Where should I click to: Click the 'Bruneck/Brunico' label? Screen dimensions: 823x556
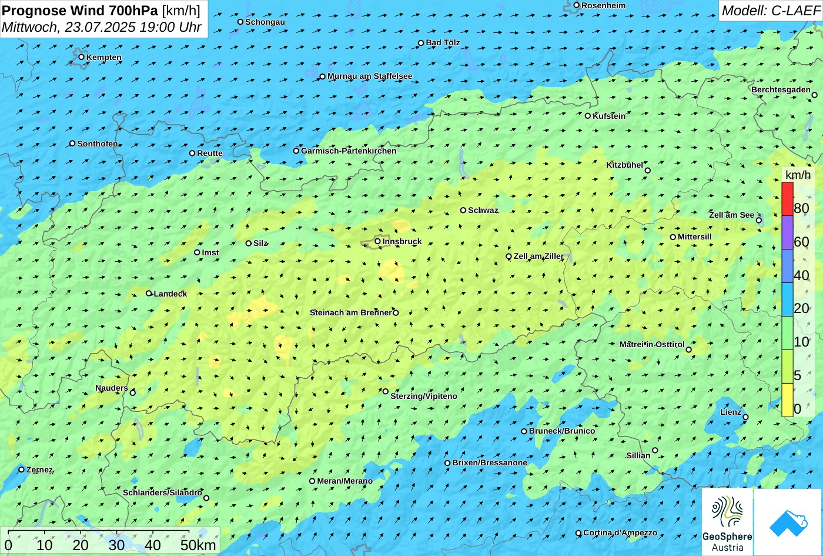(562, 431)
